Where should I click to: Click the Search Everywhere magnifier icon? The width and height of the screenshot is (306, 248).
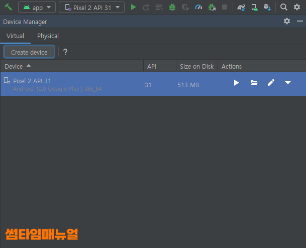(x=283, y=7)
